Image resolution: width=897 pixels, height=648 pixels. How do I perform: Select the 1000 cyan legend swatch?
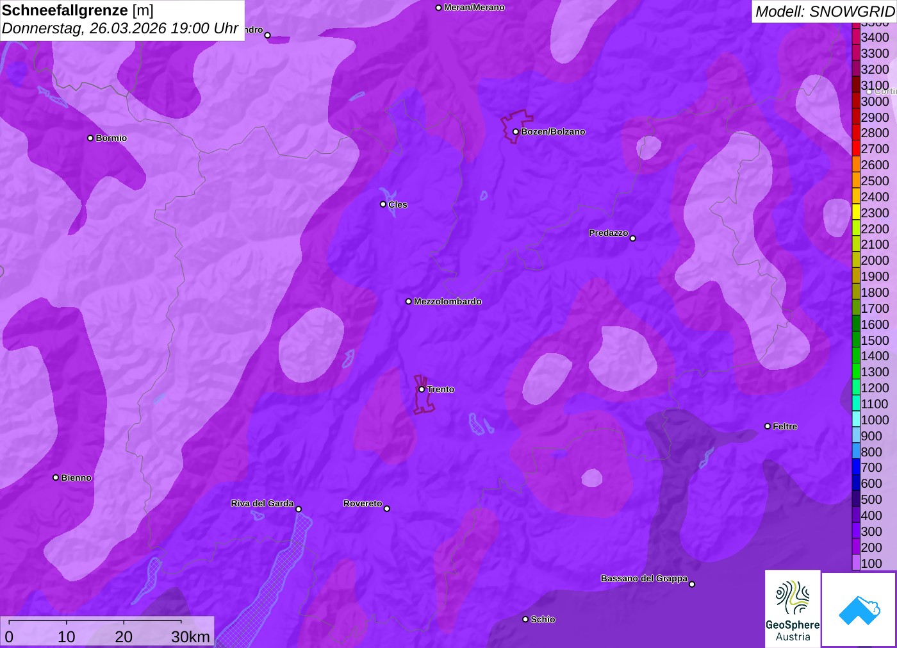click(856, 420)
